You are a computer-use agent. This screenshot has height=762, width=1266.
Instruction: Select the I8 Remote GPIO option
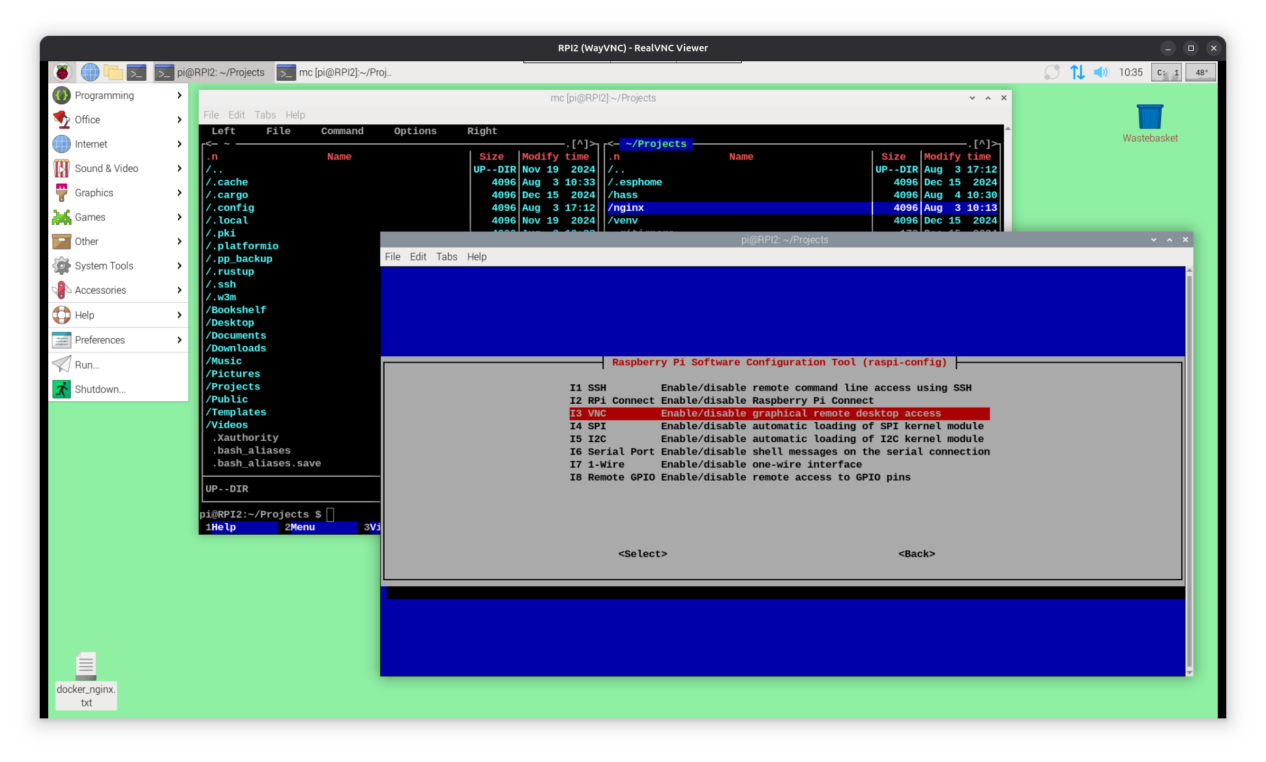[x=779, y=477]
